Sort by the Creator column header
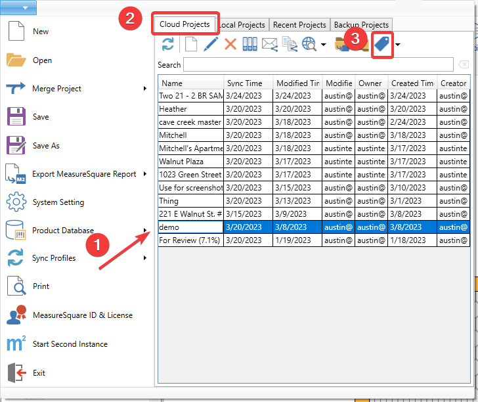The width and height of the screenshot is (478, 402). 453,83
